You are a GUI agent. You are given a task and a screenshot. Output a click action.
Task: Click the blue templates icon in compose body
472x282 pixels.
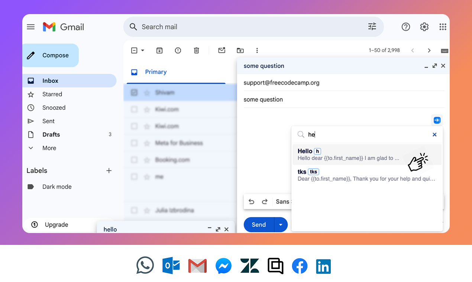tap(437, 120)
